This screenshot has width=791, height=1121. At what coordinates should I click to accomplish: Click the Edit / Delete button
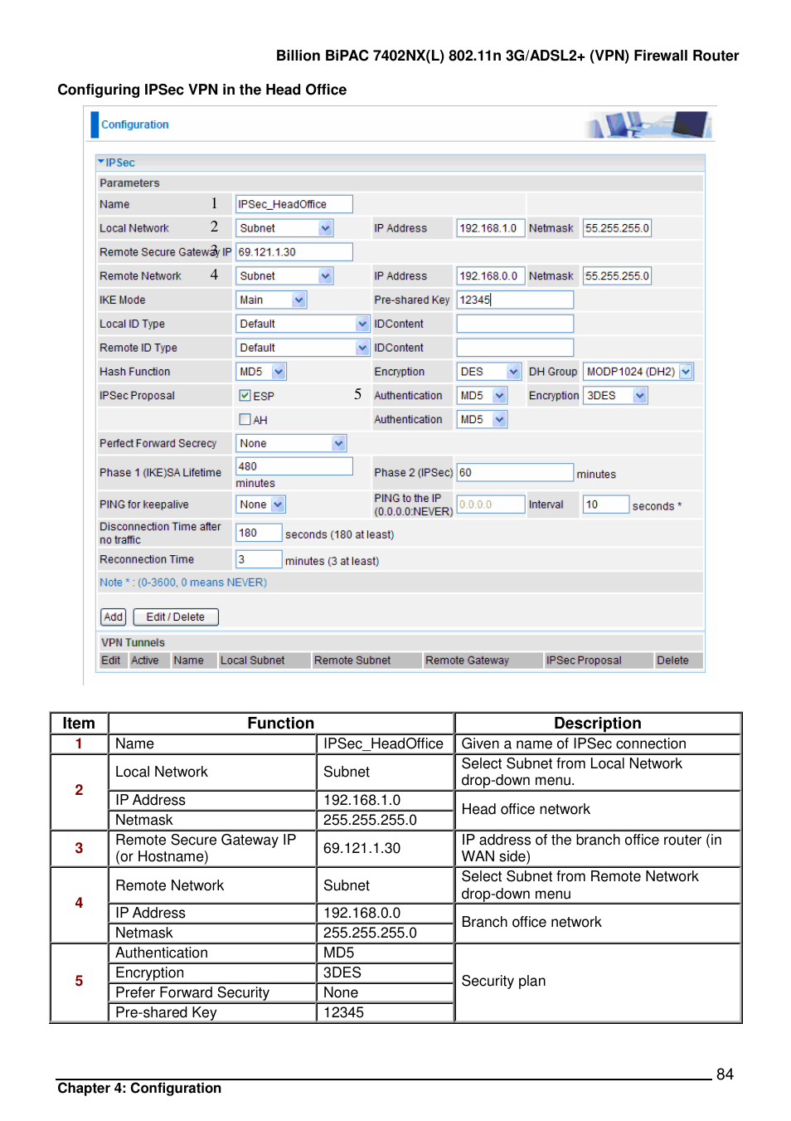(x=176, y=617)
